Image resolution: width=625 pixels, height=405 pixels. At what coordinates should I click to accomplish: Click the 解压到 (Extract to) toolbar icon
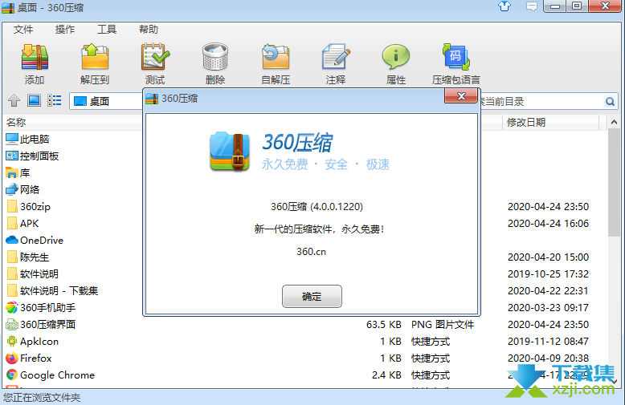pyautogui.click(x=95, y=57)
